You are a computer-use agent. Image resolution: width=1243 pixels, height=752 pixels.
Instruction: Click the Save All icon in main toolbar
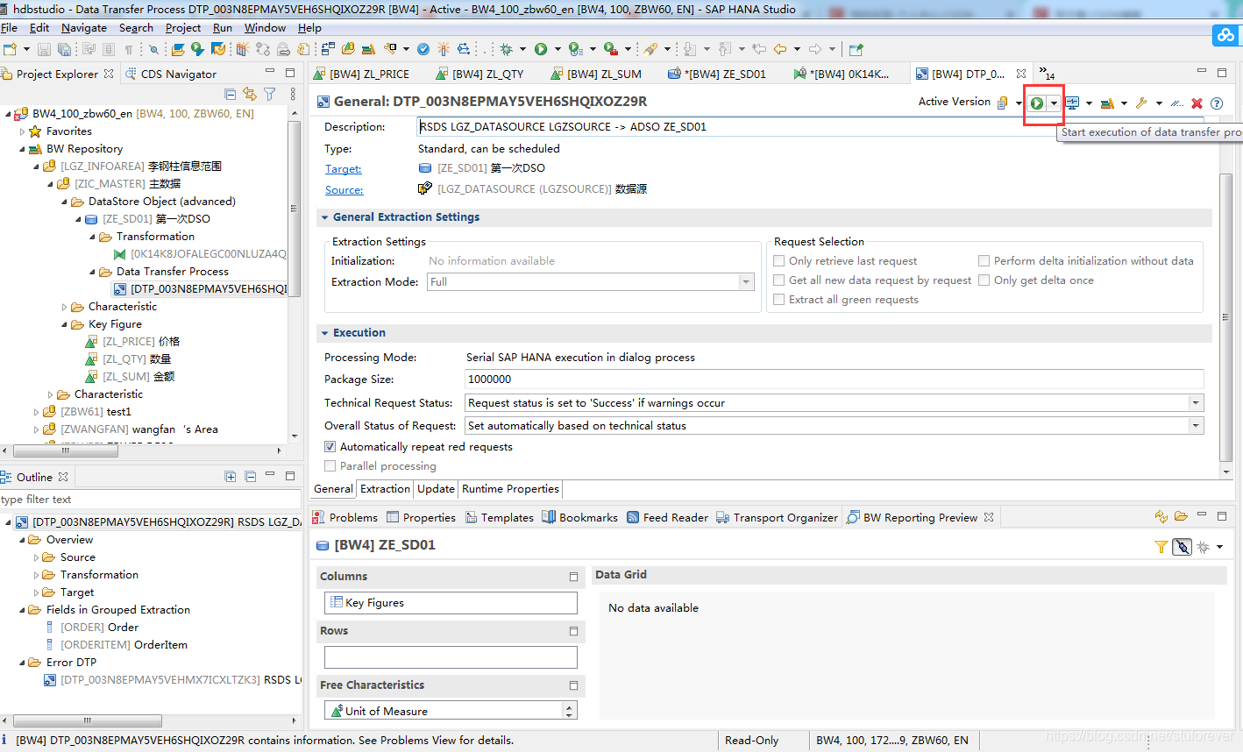[x=65, y=49]
